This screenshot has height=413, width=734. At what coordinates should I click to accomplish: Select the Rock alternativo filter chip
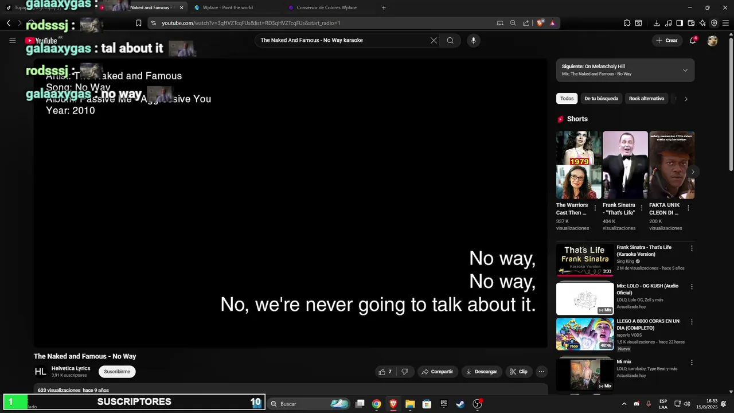(x=646, y=99)
